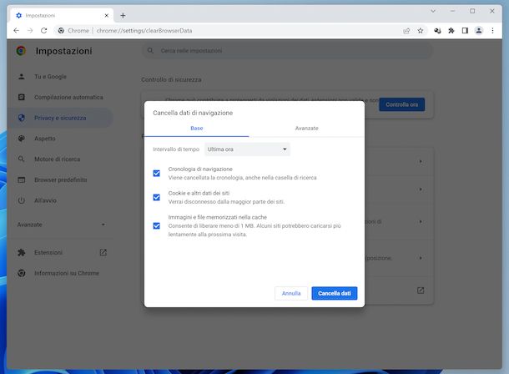Viewport: 509px width, 374px height.
Task: Click the extension icon next to the star
Action: [x=437, y=31]
